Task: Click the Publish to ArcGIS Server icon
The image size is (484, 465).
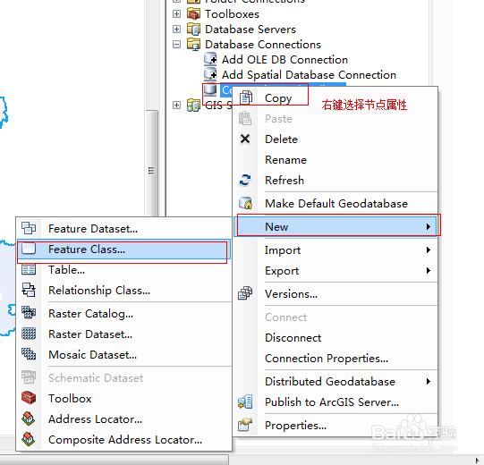Action: click(245, 402)
